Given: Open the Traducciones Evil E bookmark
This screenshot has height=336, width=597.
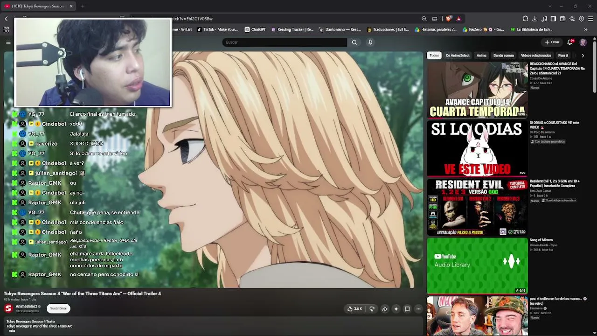Looking at the screenshot, I should (x=388, y=29).
